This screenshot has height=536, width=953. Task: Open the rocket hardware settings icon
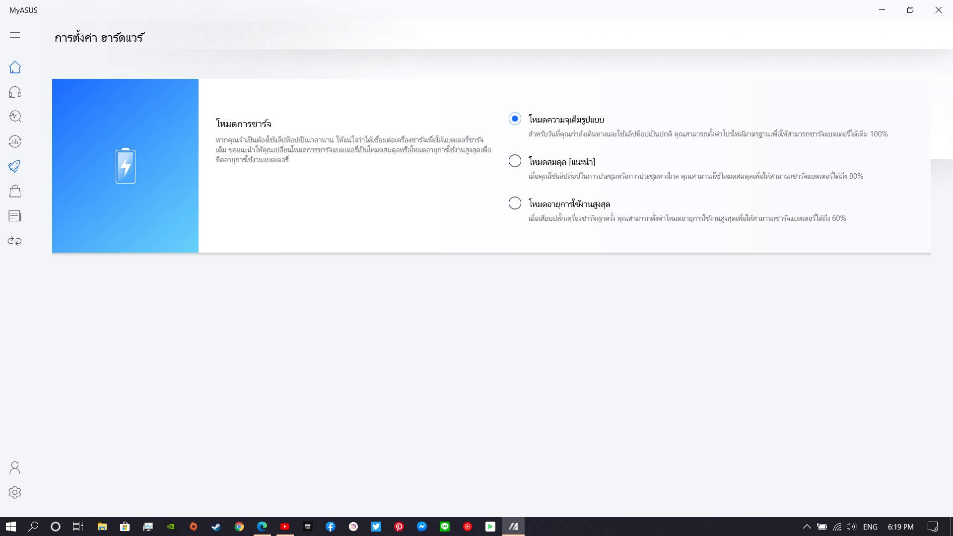15,166
